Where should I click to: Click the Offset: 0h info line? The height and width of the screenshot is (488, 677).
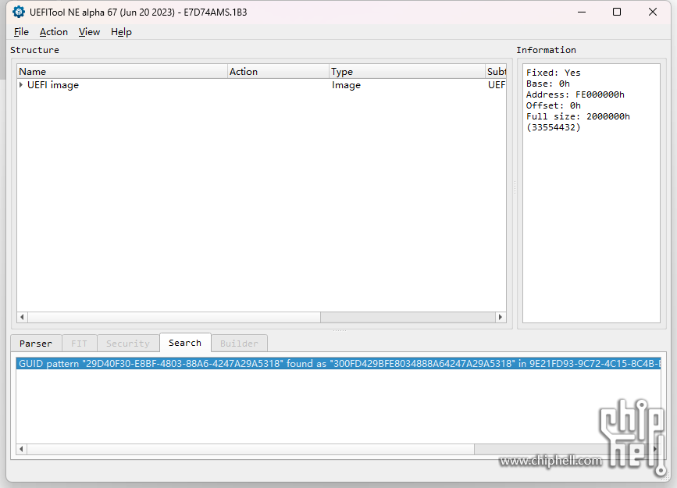point(553,105)
